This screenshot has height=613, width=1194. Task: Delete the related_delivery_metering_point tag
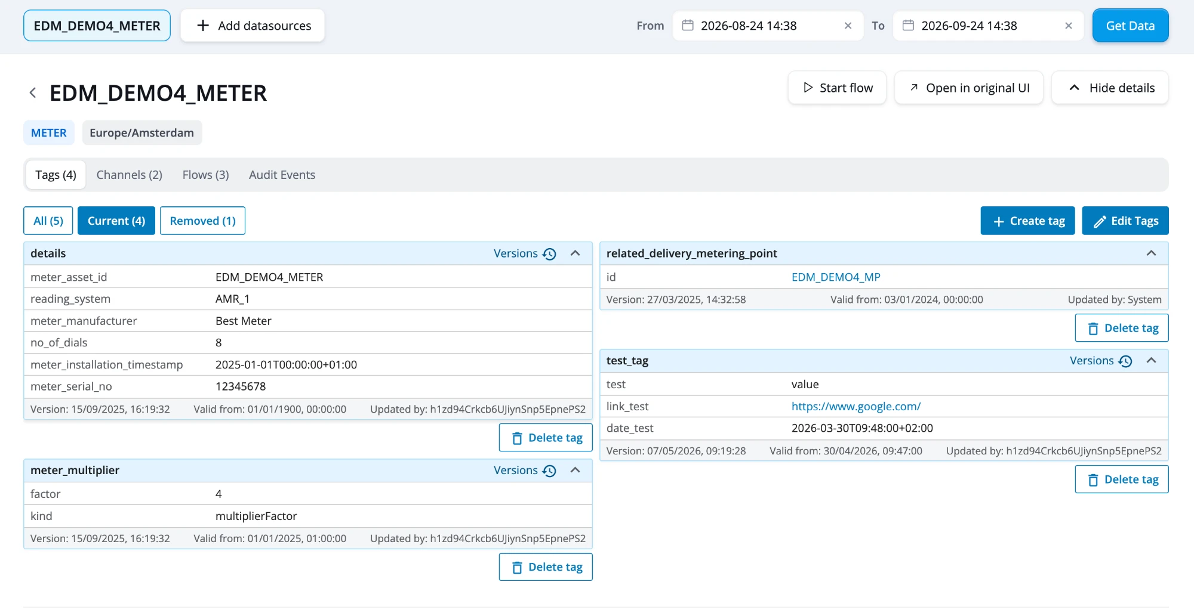click(1122, 328)
